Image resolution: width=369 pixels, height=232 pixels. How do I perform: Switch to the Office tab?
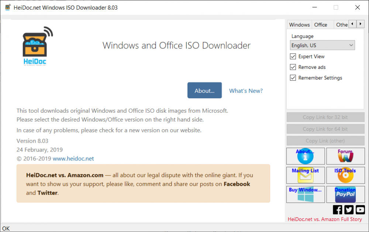[x=321, y=25]
